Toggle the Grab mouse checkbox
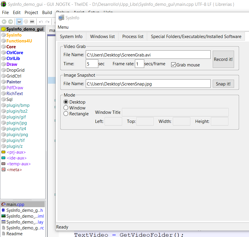 coord(174,65)
